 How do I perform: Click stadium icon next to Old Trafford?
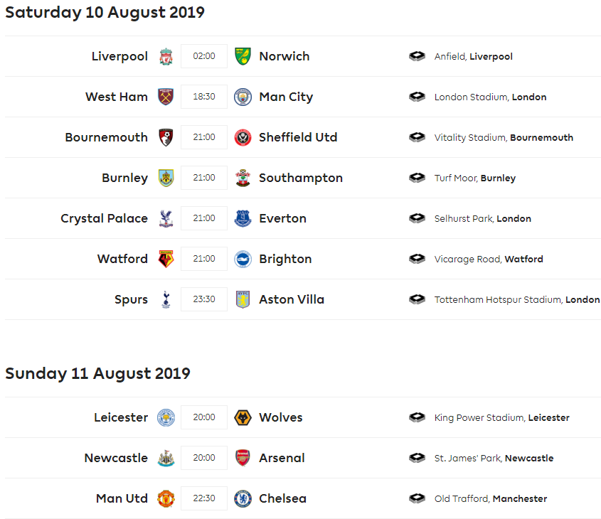click(417, 498)
